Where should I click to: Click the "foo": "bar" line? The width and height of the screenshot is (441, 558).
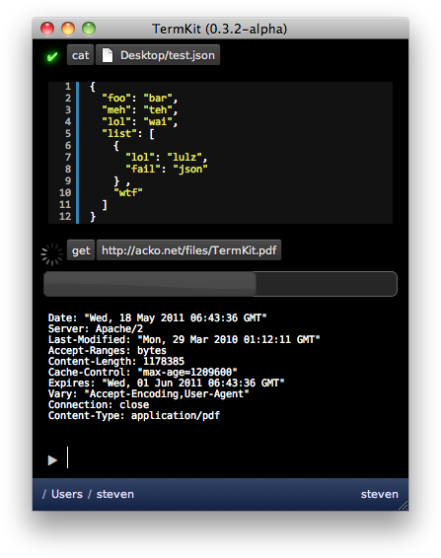140,98
